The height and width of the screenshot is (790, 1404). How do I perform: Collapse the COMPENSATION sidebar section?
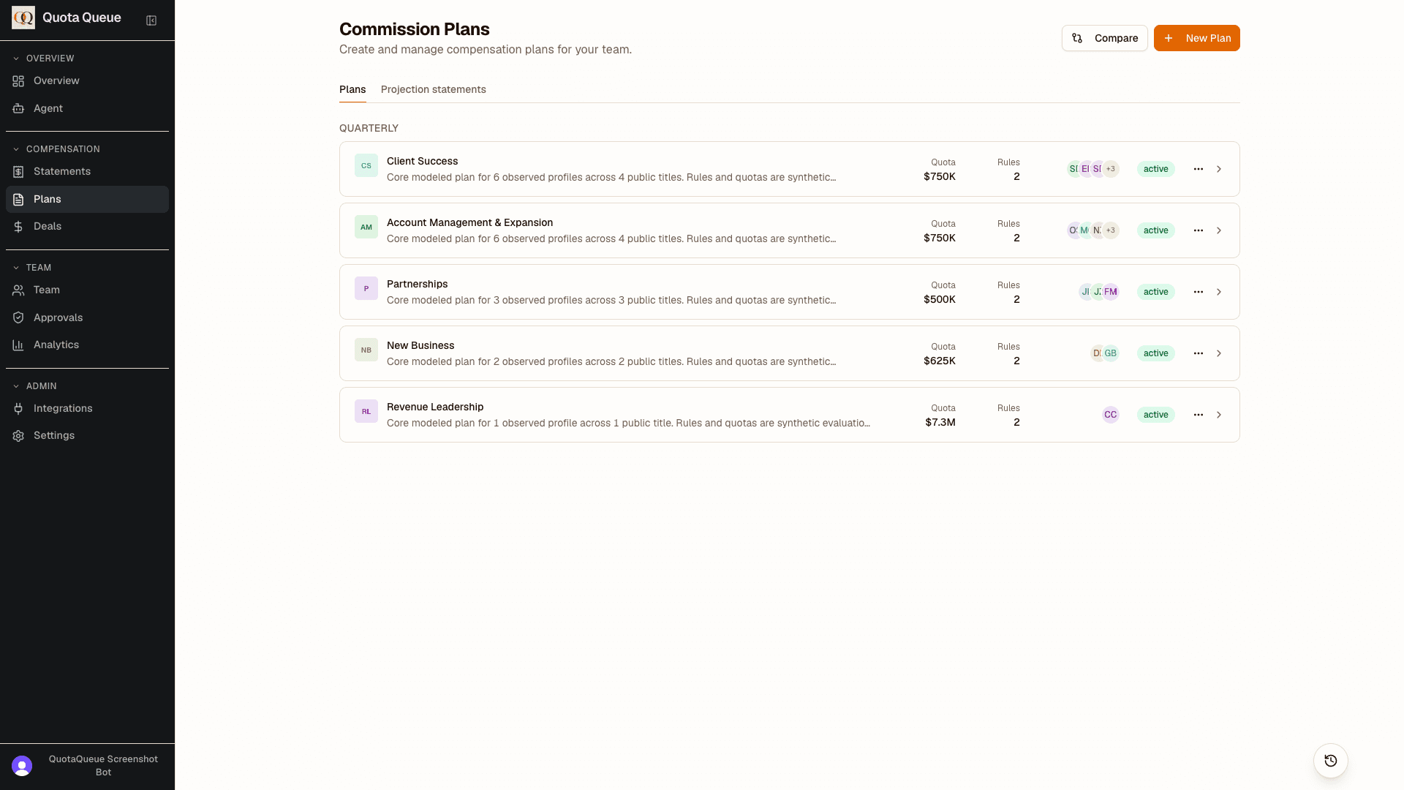pos(56,149)
